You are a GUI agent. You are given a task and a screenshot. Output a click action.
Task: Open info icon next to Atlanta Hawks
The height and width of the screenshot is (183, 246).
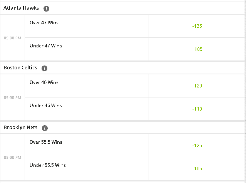(46, 8)
